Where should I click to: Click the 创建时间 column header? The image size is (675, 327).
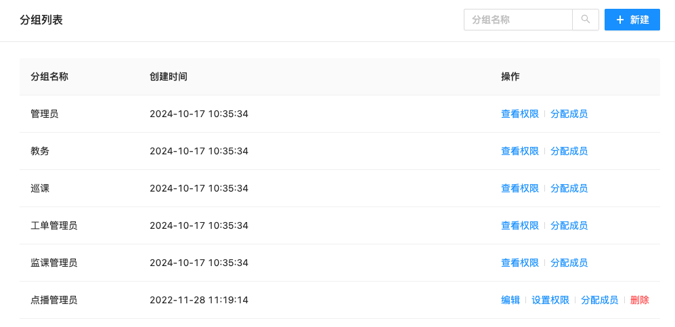169,77
